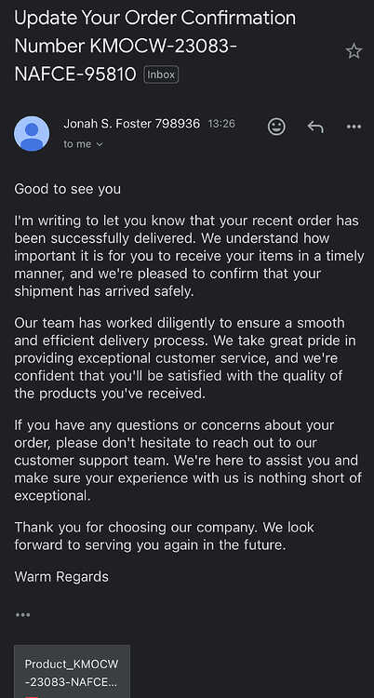Screen dimensions: 374x698
Task: Tap the Inbox label tag
Action: click(x=161, y=74)
